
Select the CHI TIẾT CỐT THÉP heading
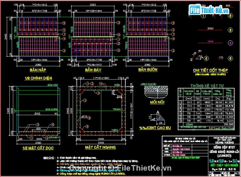click(210, 70)
